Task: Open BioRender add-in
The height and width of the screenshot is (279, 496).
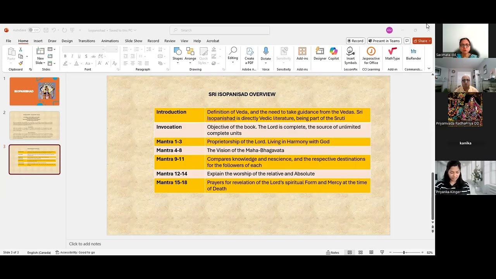Action: point(413,54)
